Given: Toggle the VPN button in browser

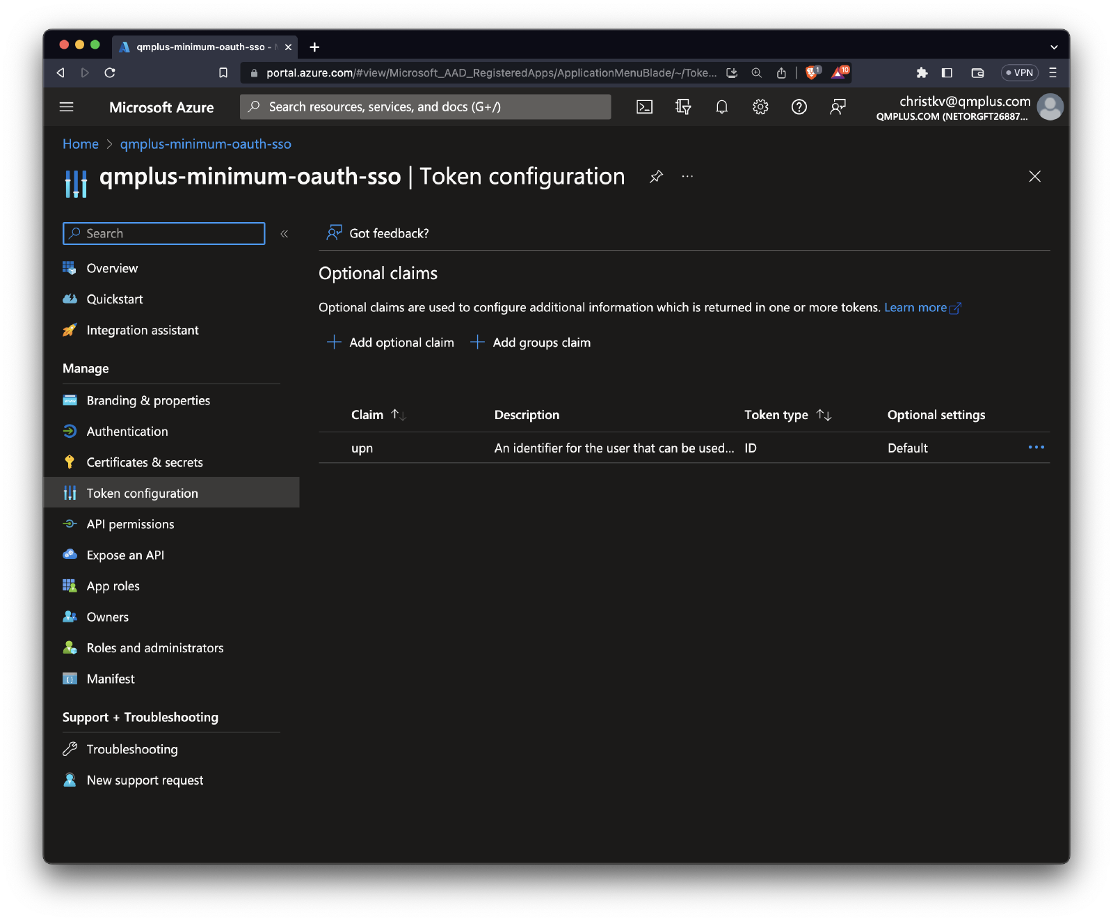Looking at the screenshot, I should [x=1019, y=72].
